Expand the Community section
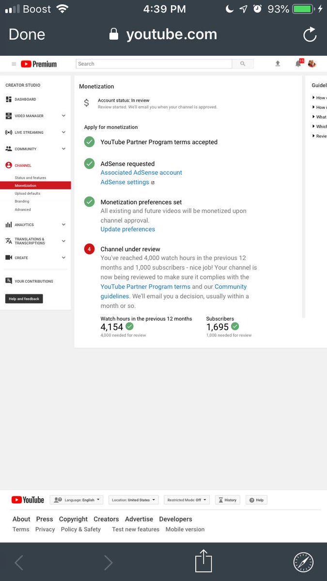 pos(63,149)
